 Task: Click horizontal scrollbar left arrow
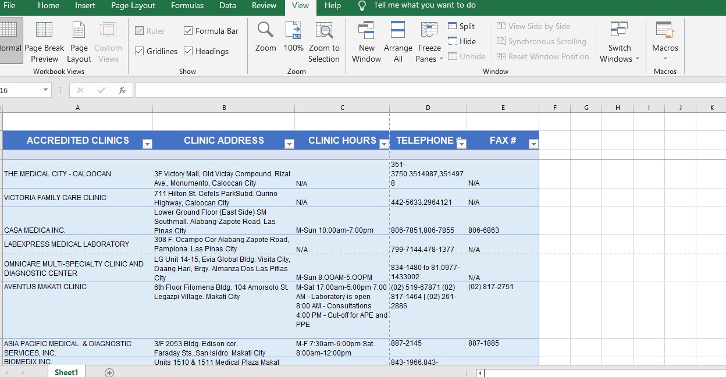[x=480, y=373]
